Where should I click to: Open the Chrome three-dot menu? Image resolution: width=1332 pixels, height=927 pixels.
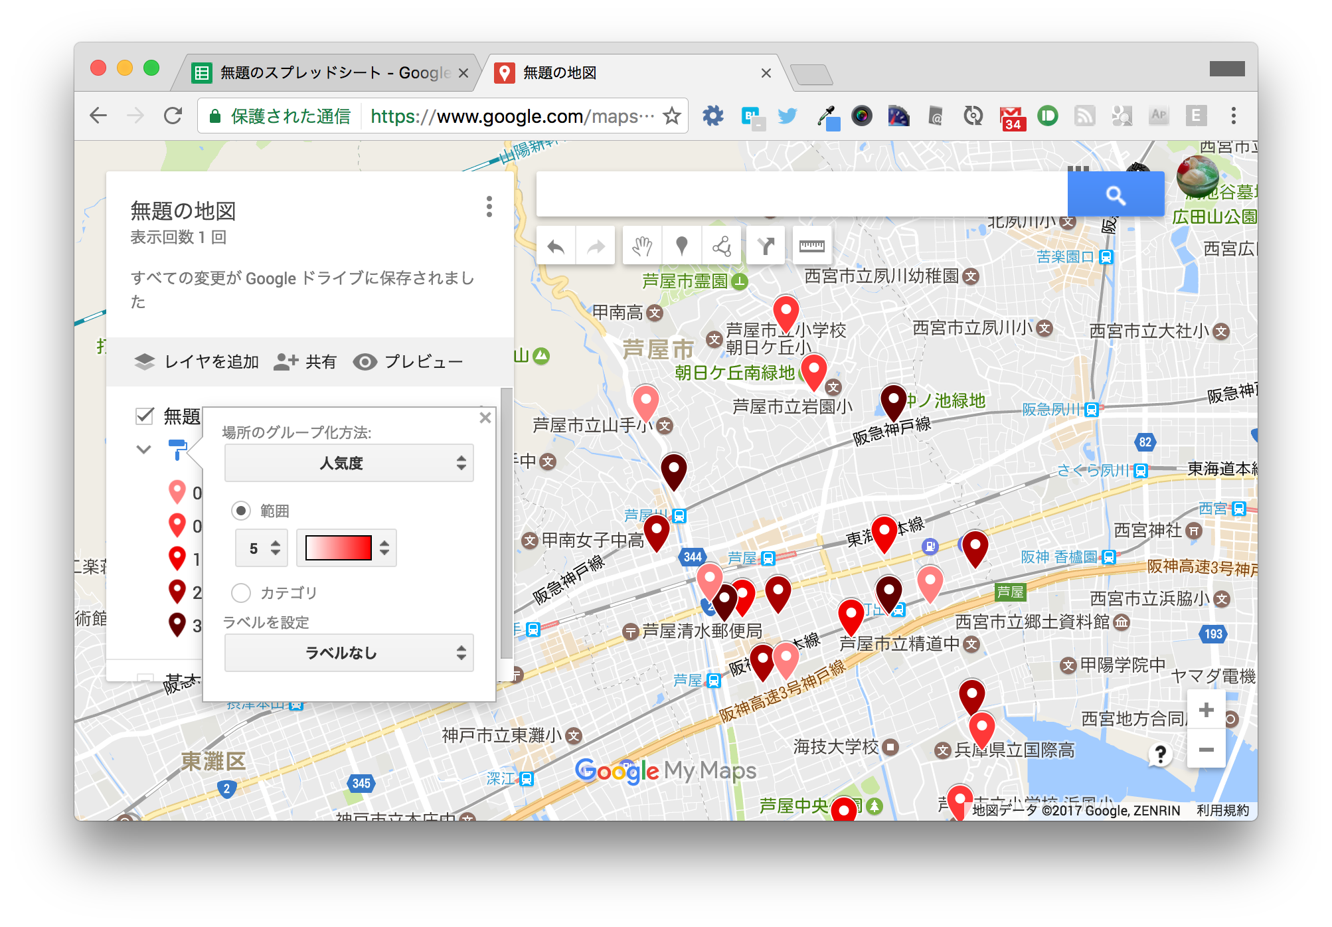click(x=1234, y=116)
